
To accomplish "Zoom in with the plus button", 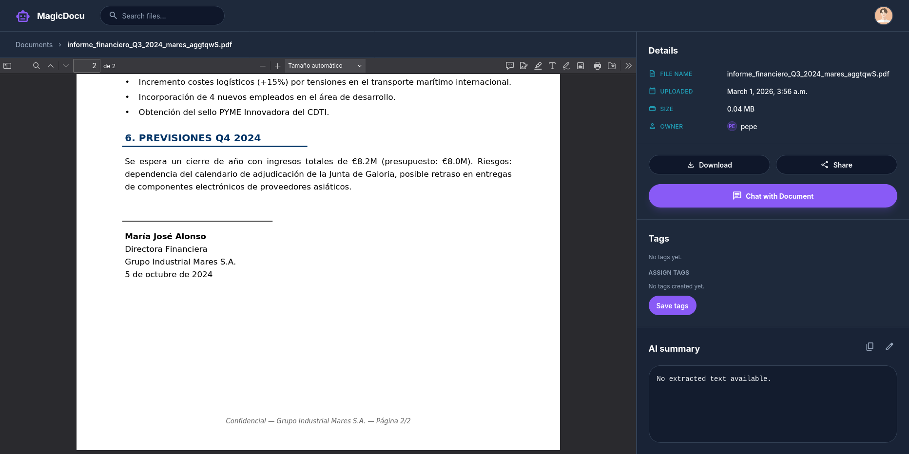I will [277, 66].
